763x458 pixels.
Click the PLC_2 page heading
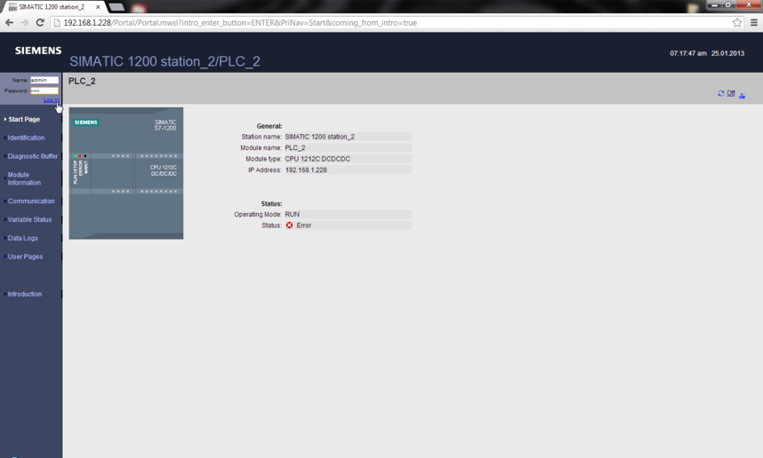tap(82, 81)
